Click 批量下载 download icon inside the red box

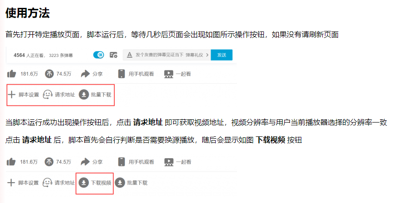tap(84, 95)
